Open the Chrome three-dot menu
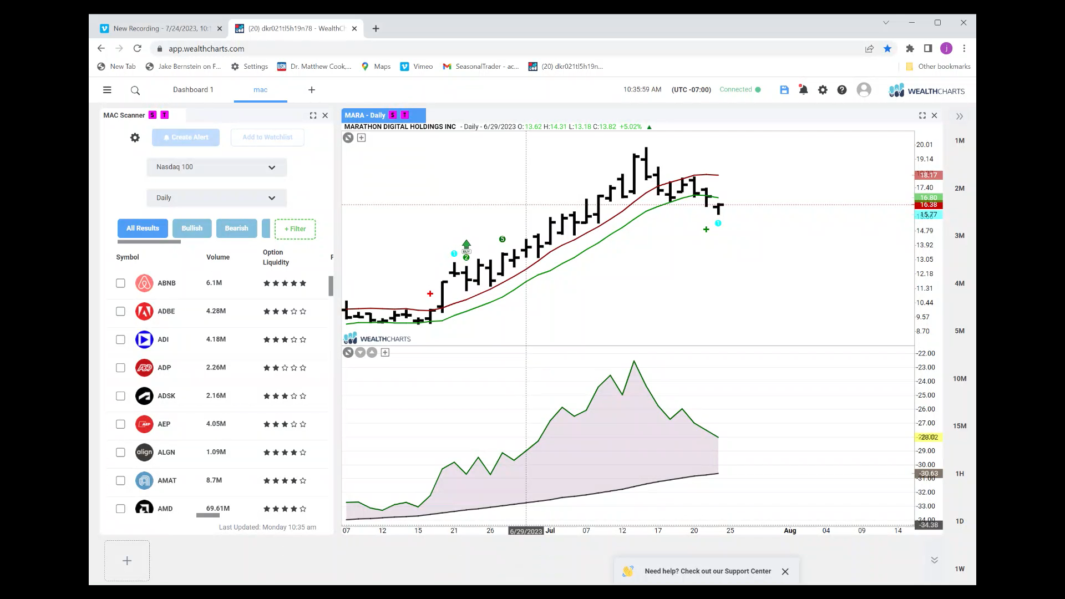 coord(965,49)
